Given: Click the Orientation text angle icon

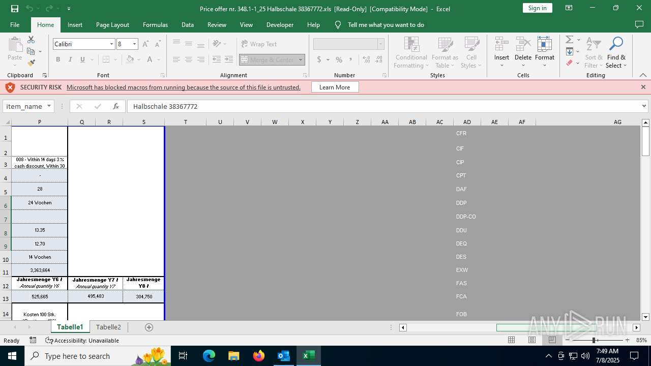Looking at the screenshot, I should (217, 44).
